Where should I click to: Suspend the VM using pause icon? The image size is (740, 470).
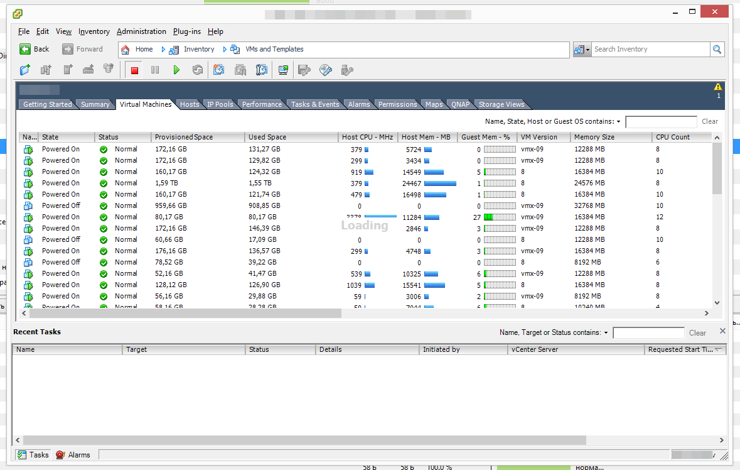point(155,70)
